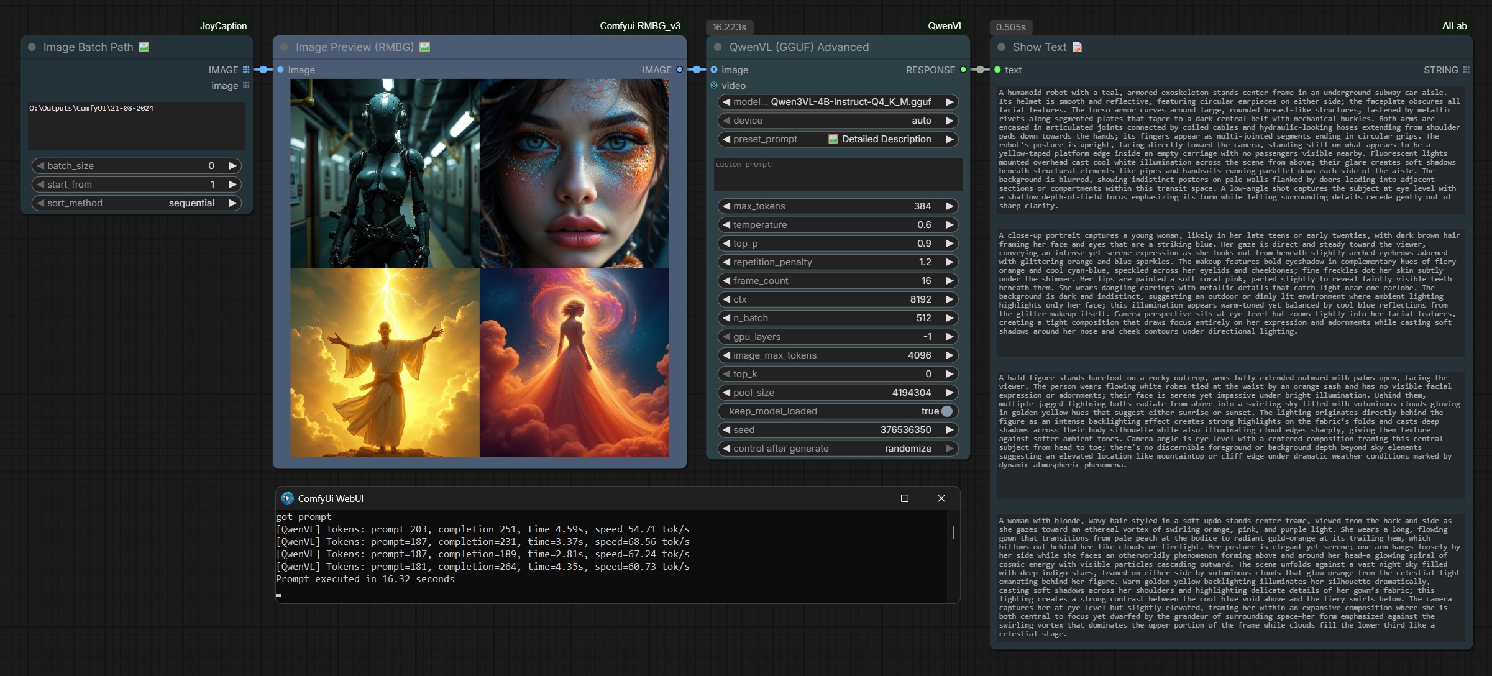The height and width of the screenshot is (676, 1492).
Task: Toggle keep_model_loaded switch
Action: [x=946, y=411]
